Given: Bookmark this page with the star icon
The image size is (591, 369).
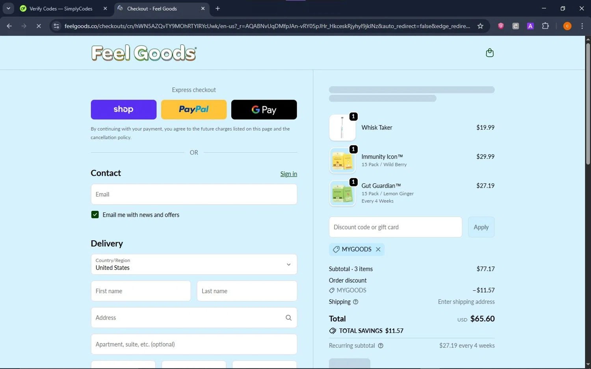Looking at the screenshot, I should tap(480, 26).
